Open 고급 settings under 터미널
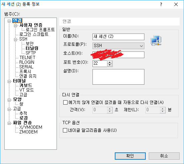184x164 pixels. 23,95
